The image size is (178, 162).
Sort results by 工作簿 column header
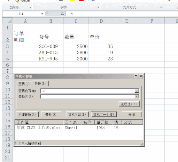(39, 122)
